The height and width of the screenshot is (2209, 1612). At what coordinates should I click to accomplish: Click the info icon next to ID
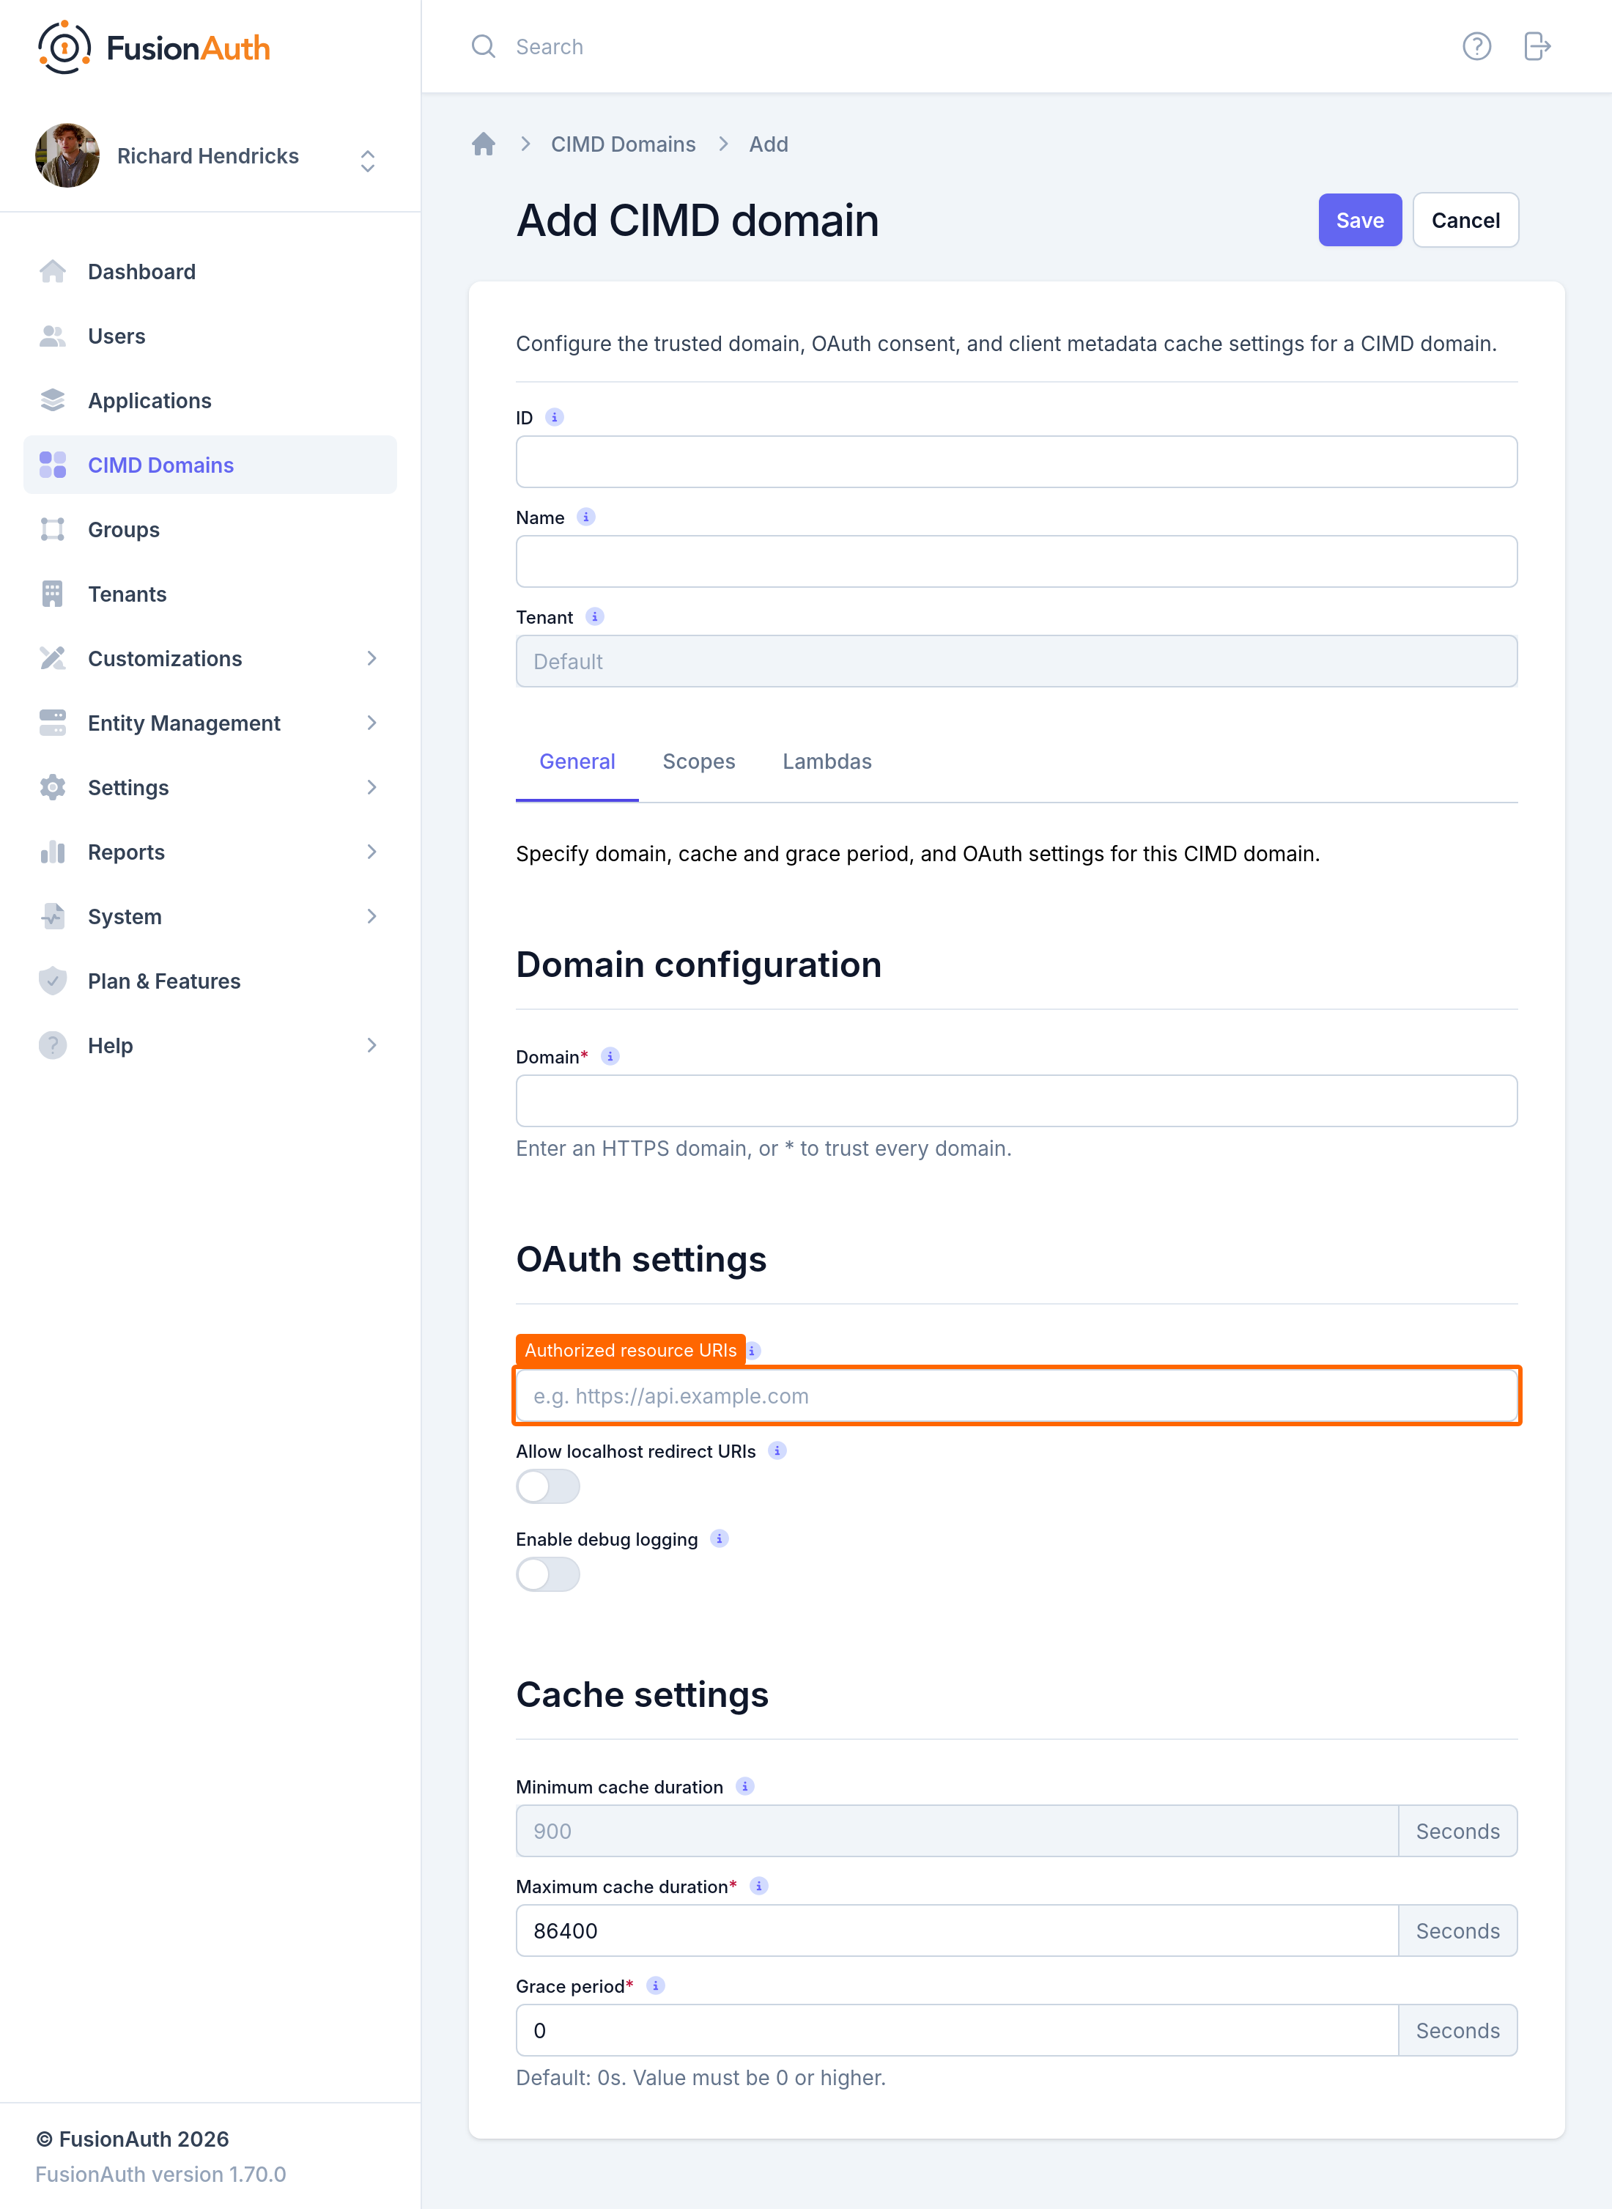click(x=554, y=417)
